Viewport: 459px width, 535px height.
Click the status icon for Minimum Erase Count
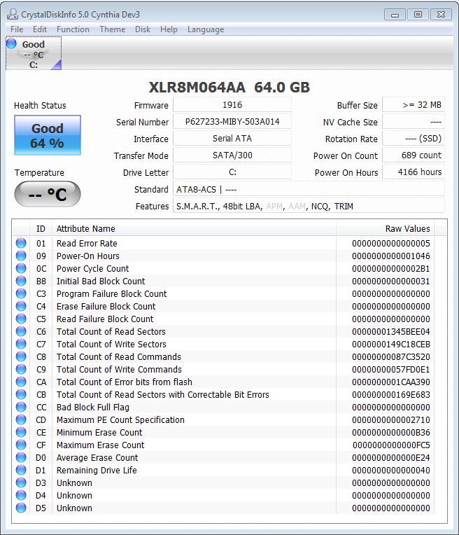[21, 432]
